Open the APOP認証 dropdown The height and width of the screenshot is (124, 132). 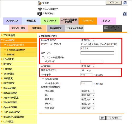click(88, 66)
